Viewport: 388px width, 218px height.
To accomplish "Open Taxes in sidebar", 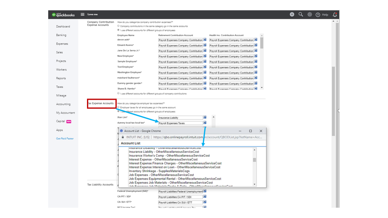I will click(60, 87).
